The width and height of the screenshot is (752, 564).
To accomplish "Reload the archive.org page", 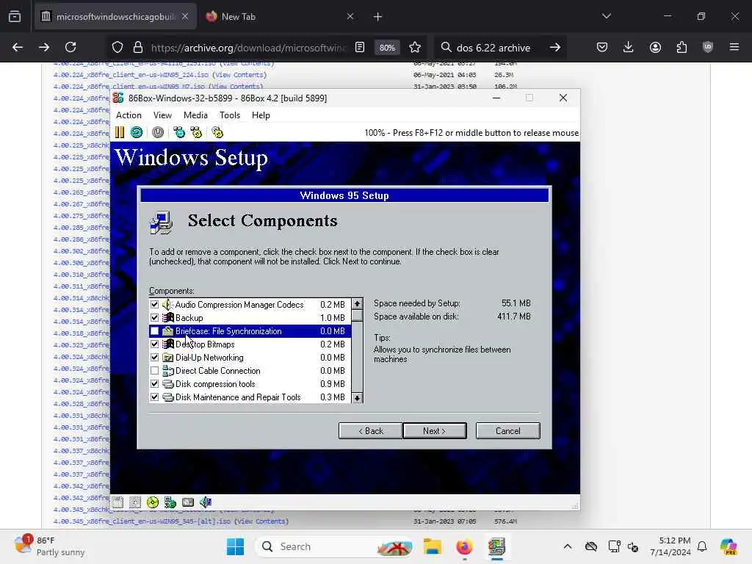I will click(x=70, y=48).
